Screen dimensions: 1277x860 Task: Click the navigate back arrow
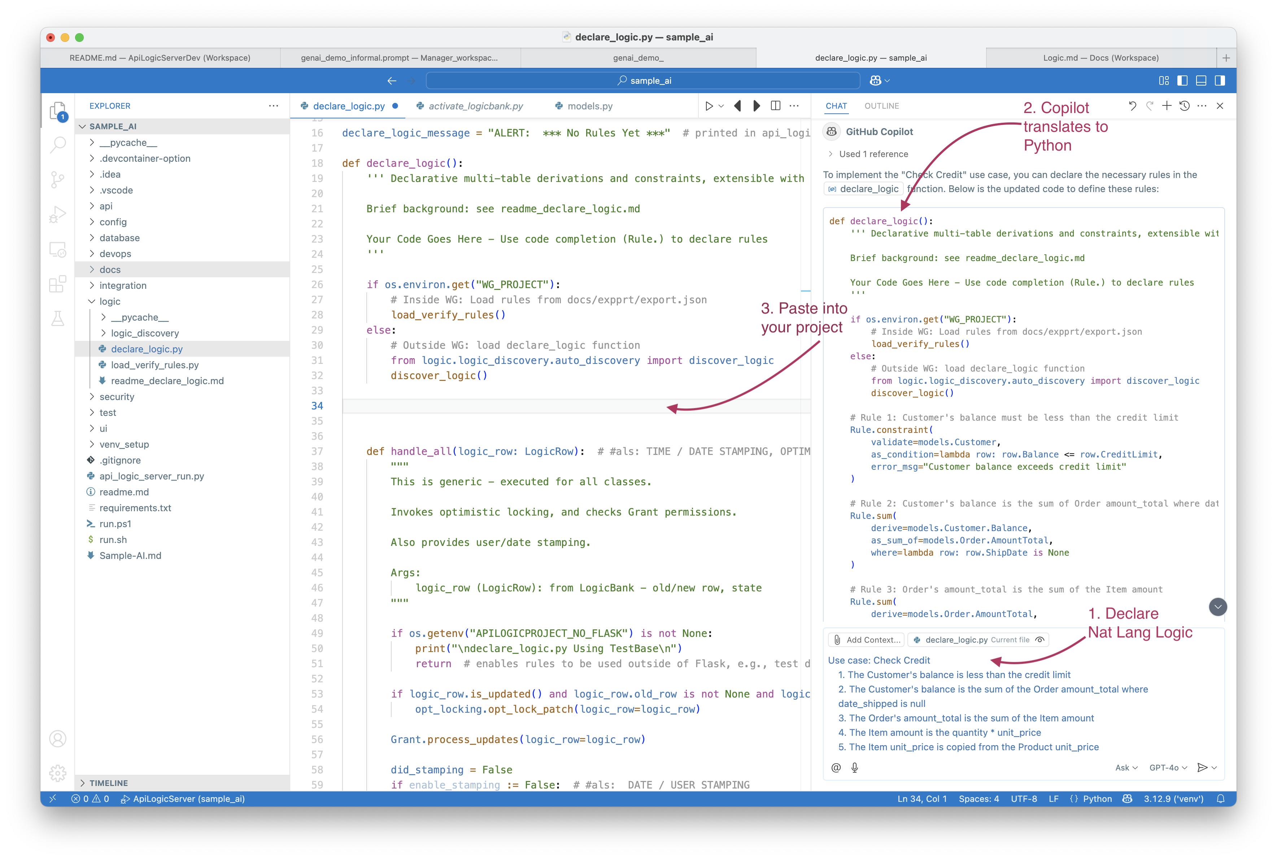click(392, 81)
